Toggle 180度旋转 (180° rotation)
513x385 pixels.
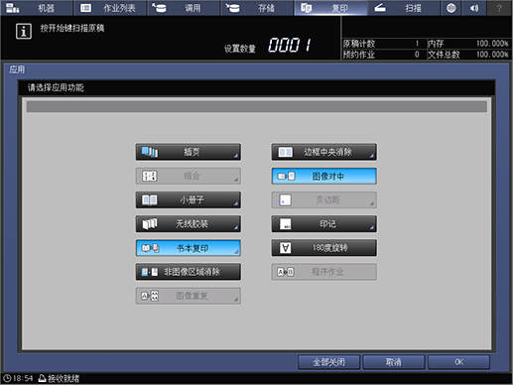point(324,248)
